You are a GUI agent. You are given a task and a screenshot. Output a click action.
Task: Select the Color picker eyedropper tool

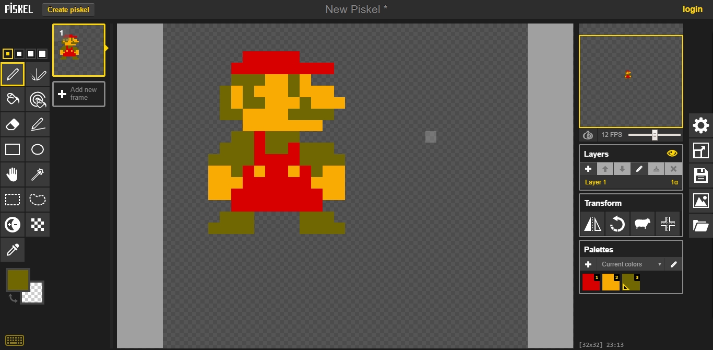(13, 250)
